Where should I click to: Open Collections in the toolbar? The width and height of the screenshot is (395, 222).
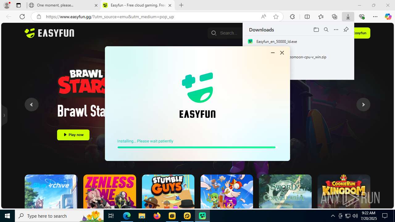click(335, 17)
